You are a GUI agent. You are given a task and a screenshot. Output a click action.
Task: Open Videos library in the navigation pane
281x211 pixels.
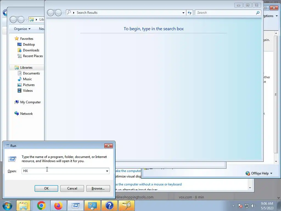click(28, 91)
